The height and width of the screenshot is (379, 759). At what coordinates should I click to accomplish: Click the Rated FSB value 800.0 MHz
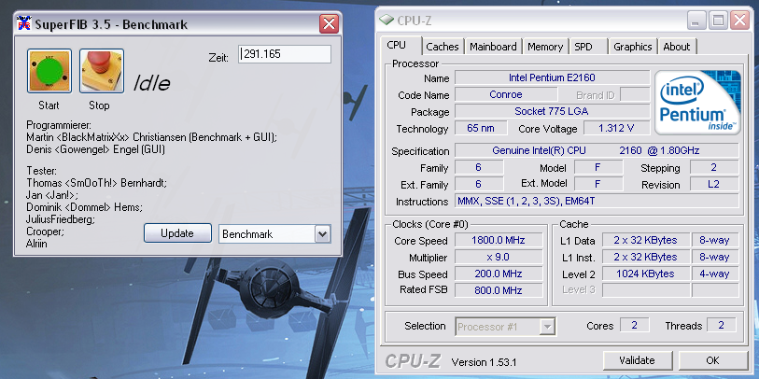(x=499, y=290)
